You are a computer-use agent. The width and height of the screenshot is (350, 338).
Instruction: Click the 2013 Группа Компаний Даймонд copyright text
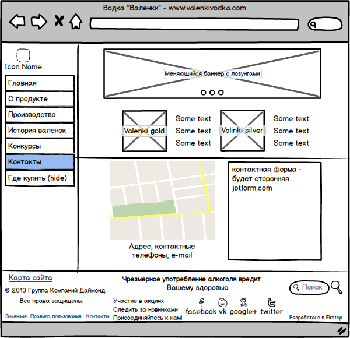pos(55,291)
